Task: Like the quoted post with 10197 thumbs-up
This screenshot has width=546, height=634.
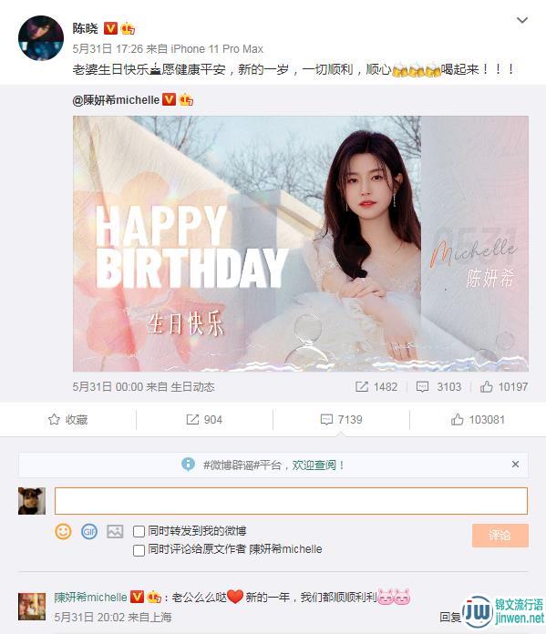Action: (x=504, y=387)
